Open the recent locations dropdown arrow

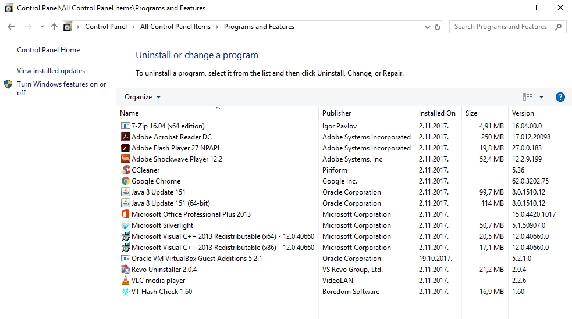click(42, 27)
